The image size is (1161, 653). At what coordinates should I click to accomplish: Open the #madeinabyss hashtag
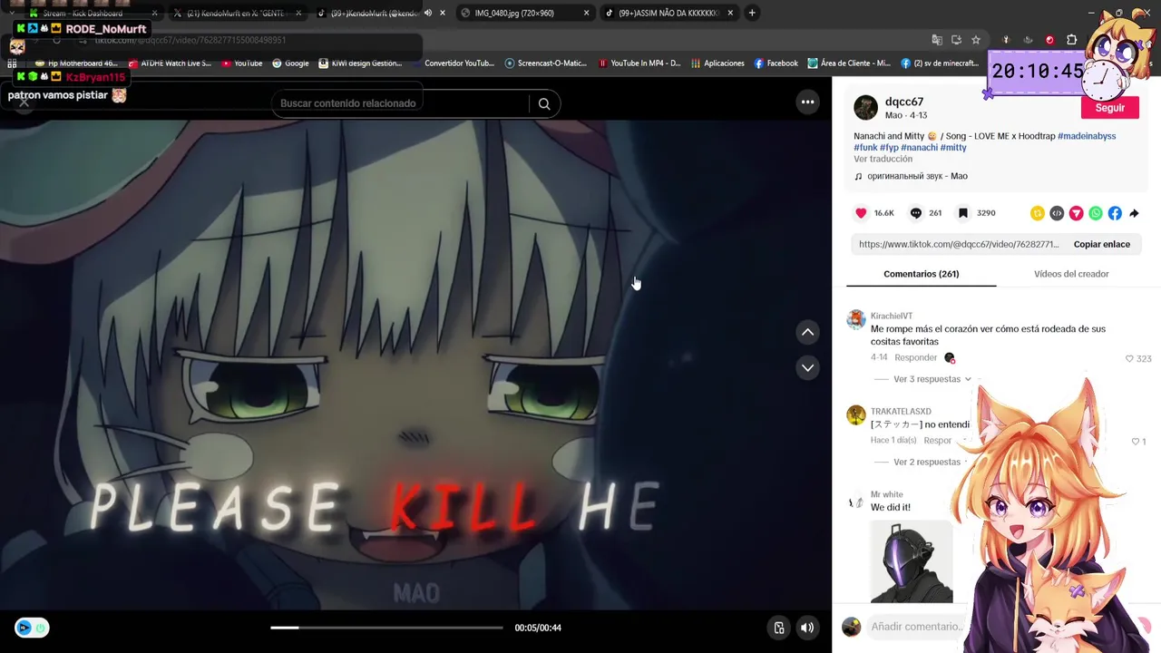pos(1087,136)
